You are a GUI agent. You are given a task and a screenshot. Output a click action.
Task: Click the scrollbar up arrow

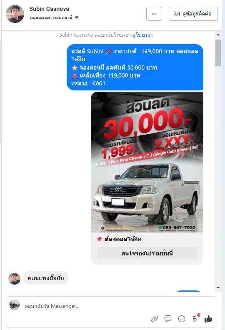[x=218, y=35]
